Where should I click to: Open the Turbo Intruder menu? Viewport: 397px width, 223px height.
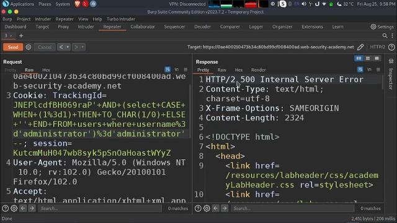coord(121,19)
